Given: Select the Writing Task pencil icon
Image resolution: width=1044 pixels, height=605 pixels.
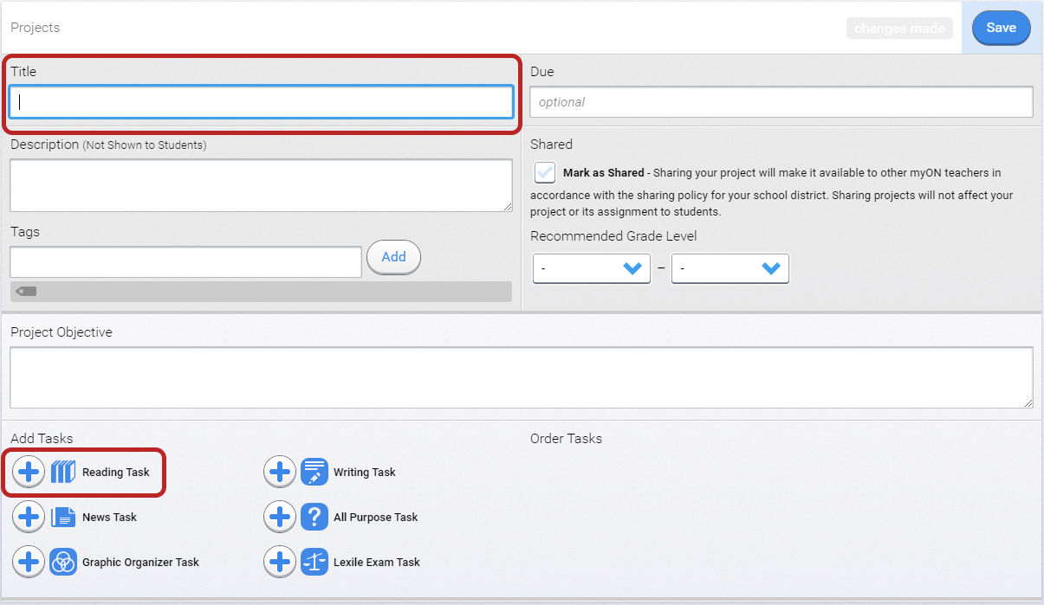Looking at the screenshot, I should coord(314,473).
